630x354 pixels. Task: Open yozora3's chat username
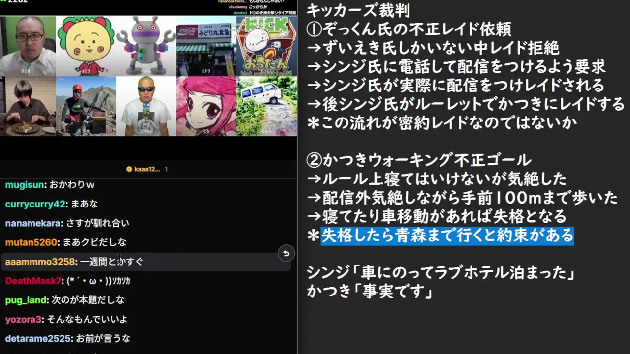23,320
